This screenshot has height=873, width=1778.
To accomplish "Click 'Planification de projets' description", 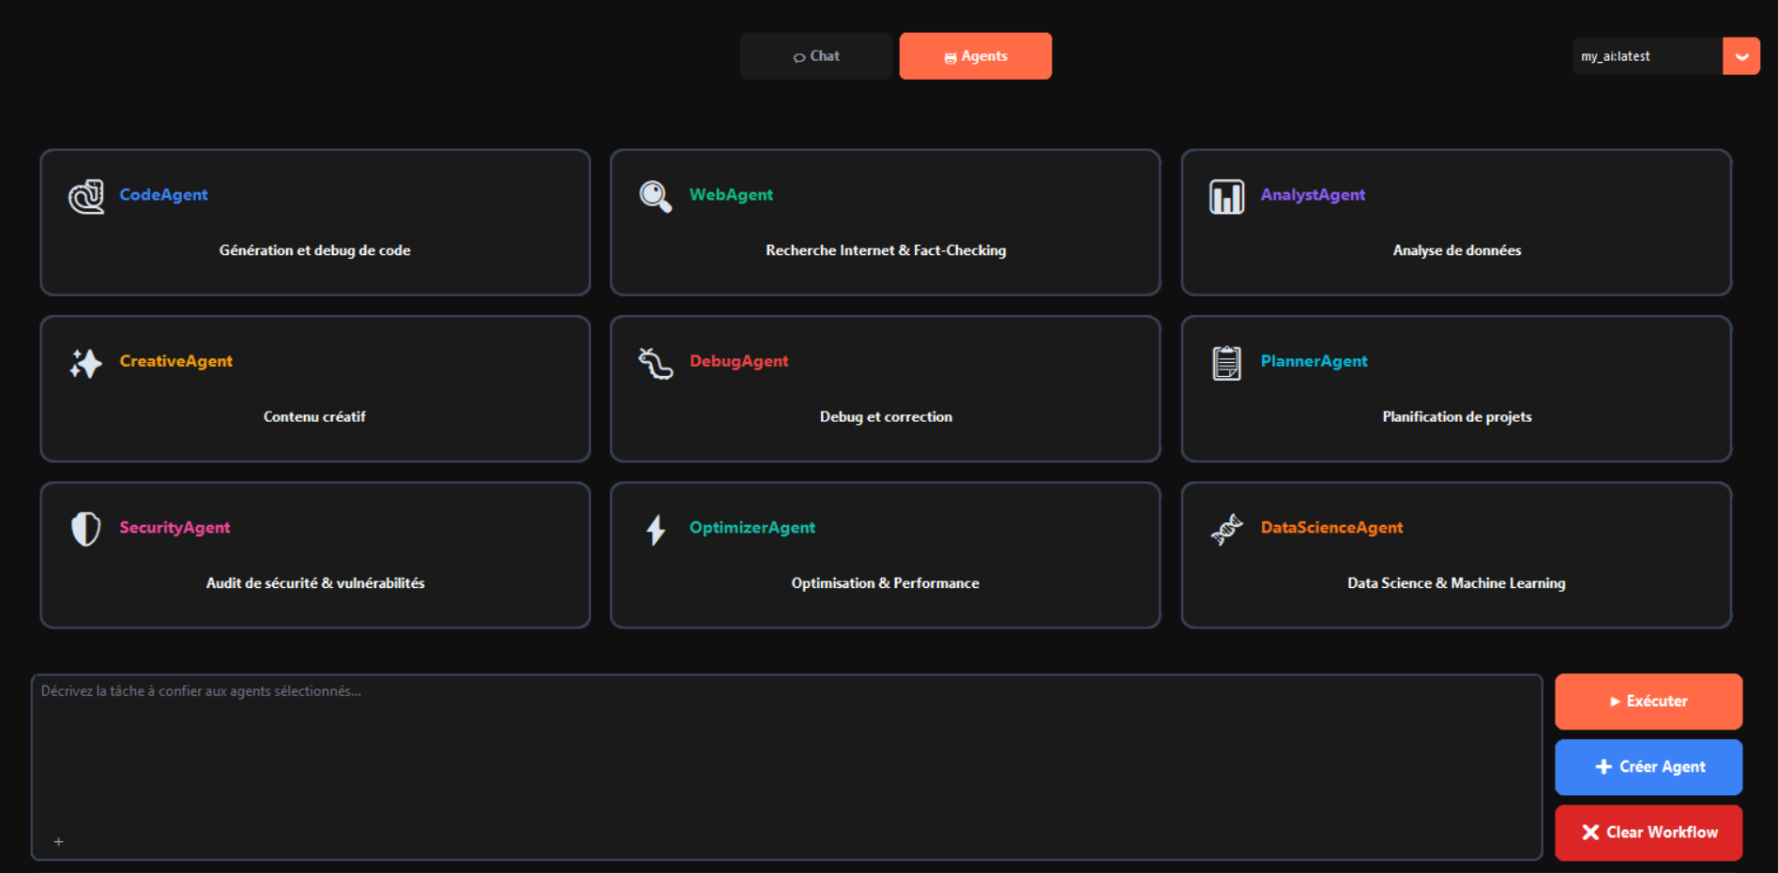I will tap(1456, 416).
